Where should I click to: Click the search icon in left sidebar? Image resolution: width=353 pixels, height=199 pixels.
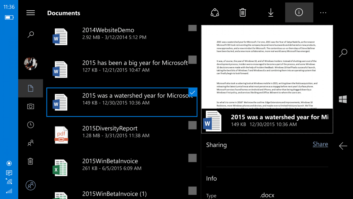(x=31, y=34)
